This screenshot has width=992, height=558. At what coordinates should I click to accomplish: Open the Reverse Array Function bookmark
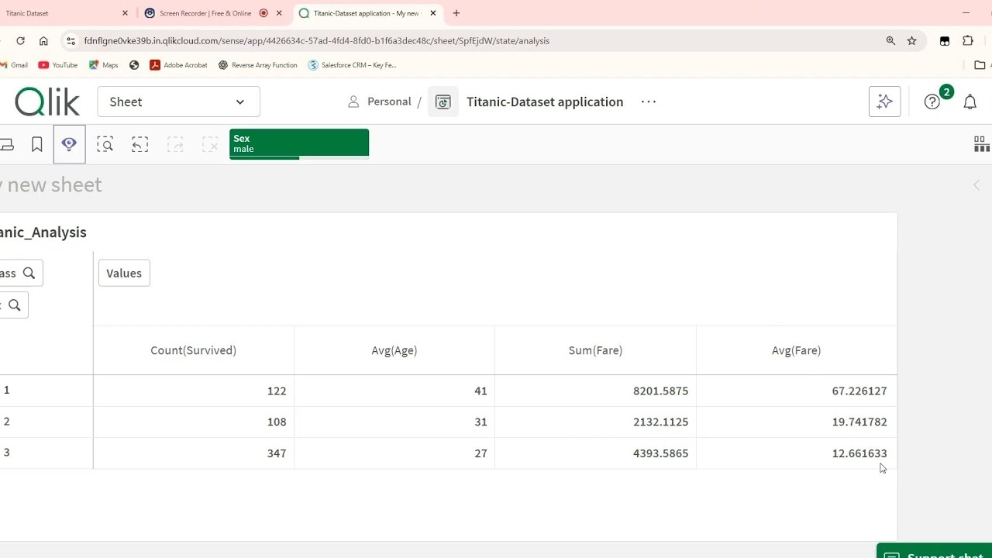tap(257, 65)
